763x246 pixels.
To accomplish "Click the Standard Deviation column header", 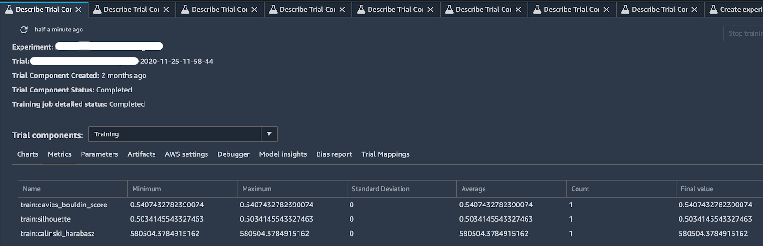I will tap(381, 189).
